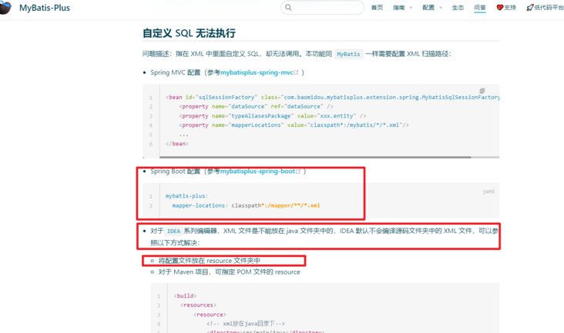Click the mapperLocations property code line

pos(294,125)
